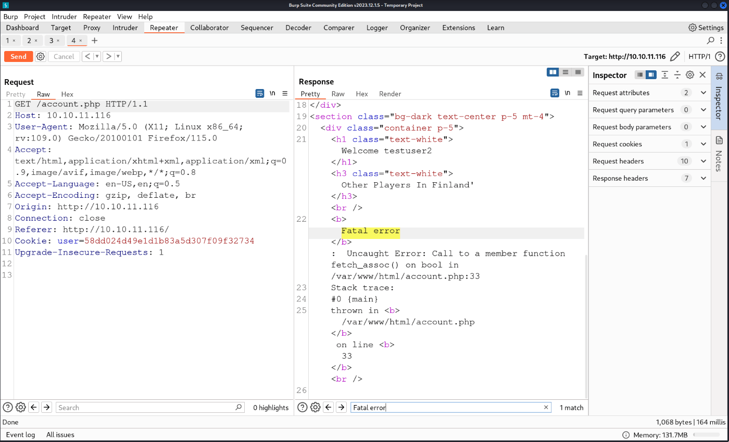Viewport: 729px width, 442px height.
Task: Toggle request word wrap icon
Action: click(x=259, y=94)
